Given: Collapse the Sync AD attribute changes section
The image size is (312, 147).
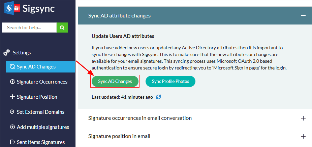Looking at the screenshot, I should (x=303, y=16).
